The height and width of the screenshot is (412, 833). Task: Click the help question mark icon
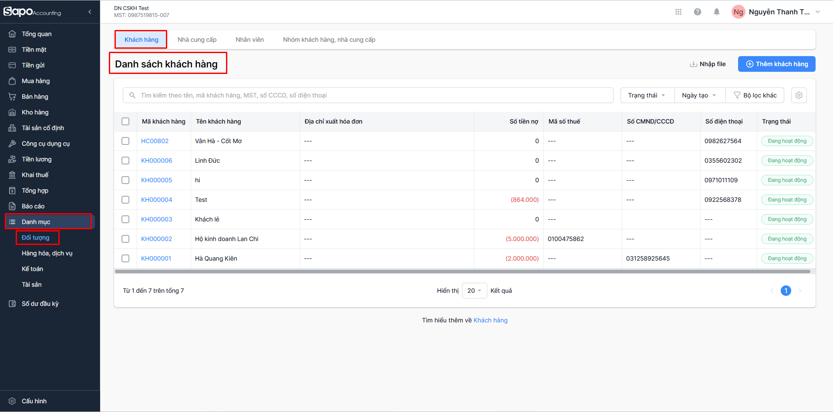(697, 12)
